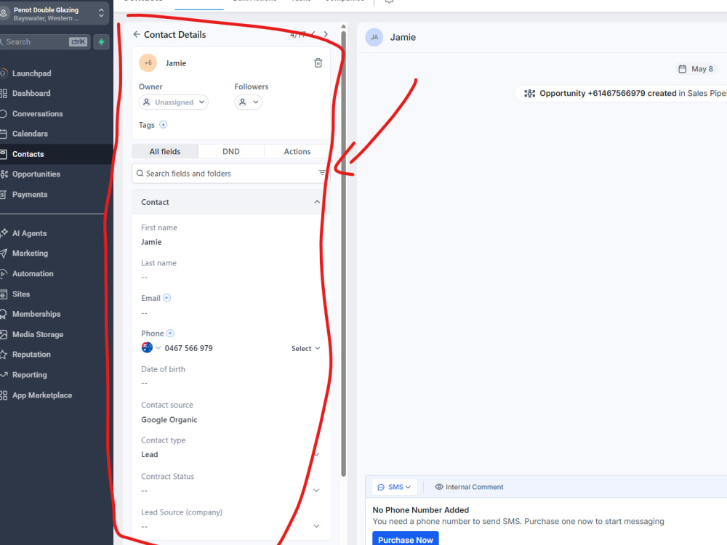Open Sites in the sidebar
The image size is (727, 545).
point(21,294)
